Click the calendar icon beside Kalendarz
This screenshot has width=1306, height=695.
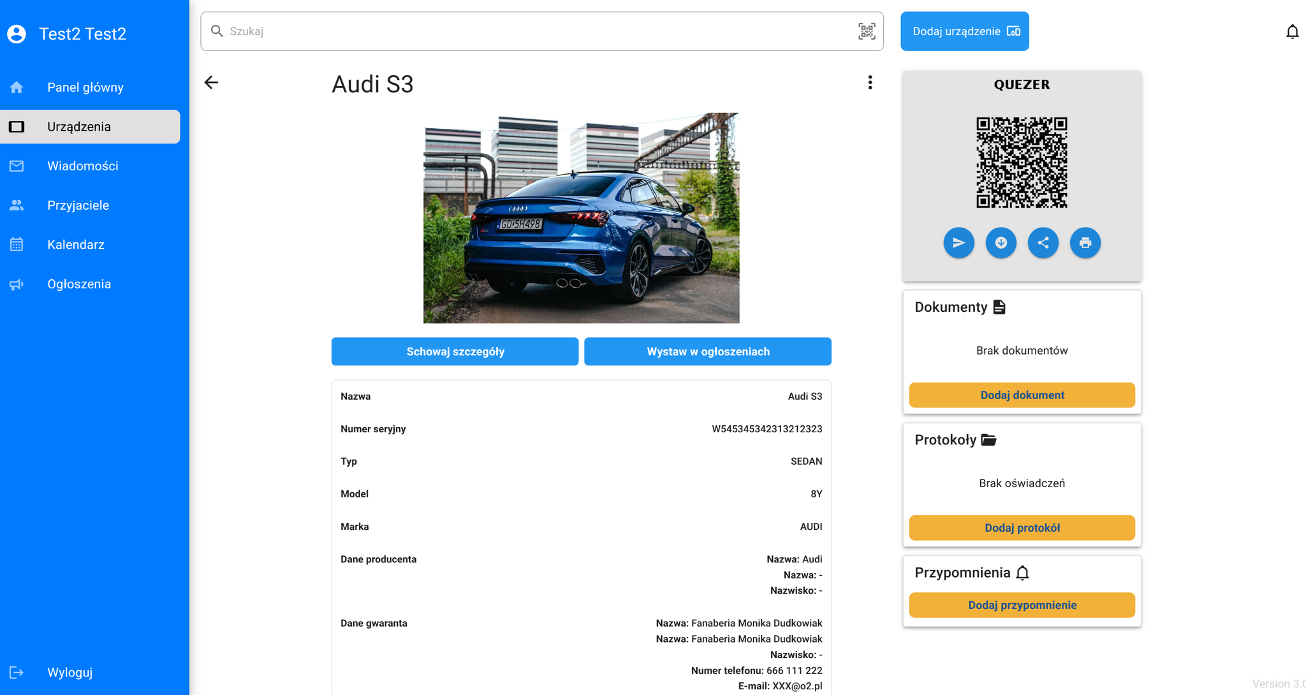(x=17, y=245)
